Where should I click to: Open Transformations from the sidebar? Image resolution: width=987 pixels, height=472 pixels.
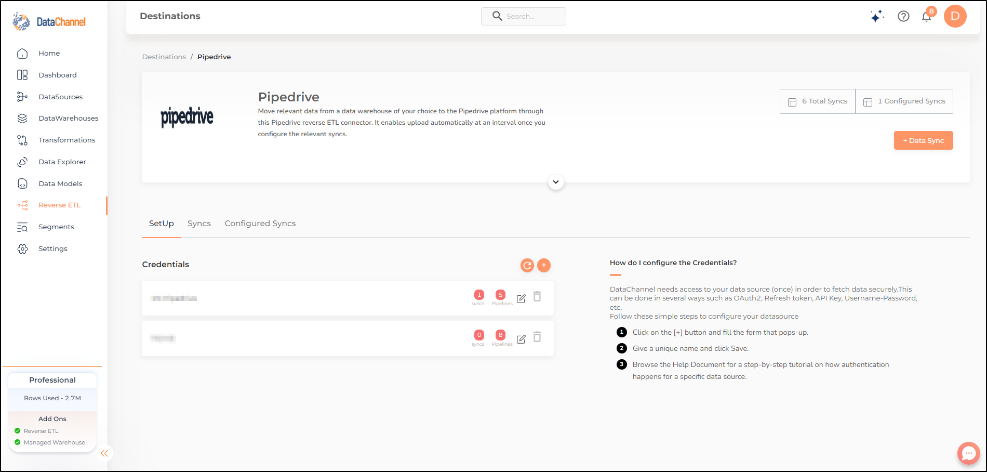coord(66,140)
